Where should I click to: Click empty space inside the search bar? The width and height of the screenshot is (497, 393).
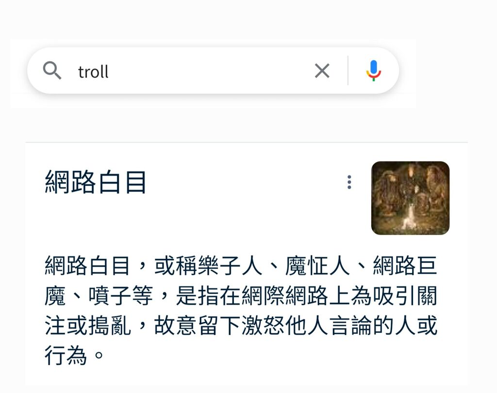(x=209, y=71)
